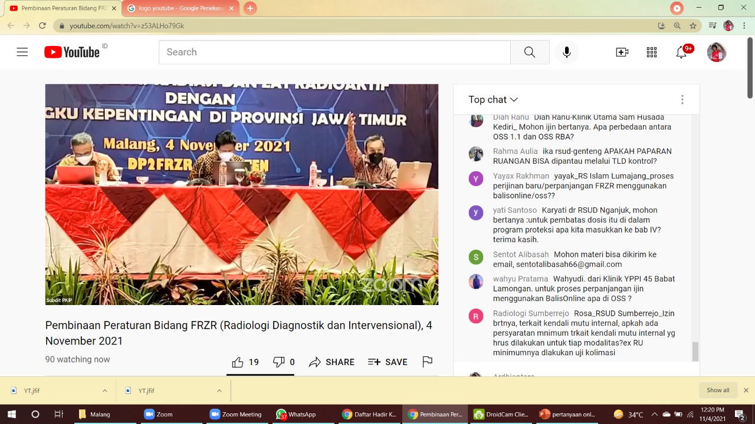Image resolution: width=755 pixels, height=424 pixels.
Task: Install app icon in address bar
Action: pyautogui.click(x=661, y=26)
